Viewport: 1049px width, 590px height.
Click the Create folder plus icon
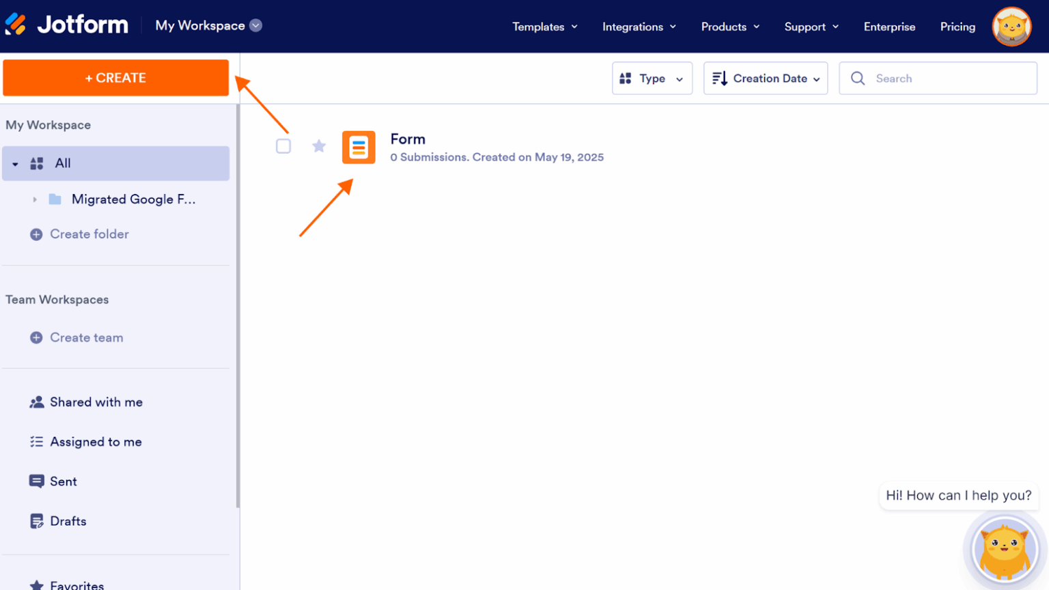(36, 234)
